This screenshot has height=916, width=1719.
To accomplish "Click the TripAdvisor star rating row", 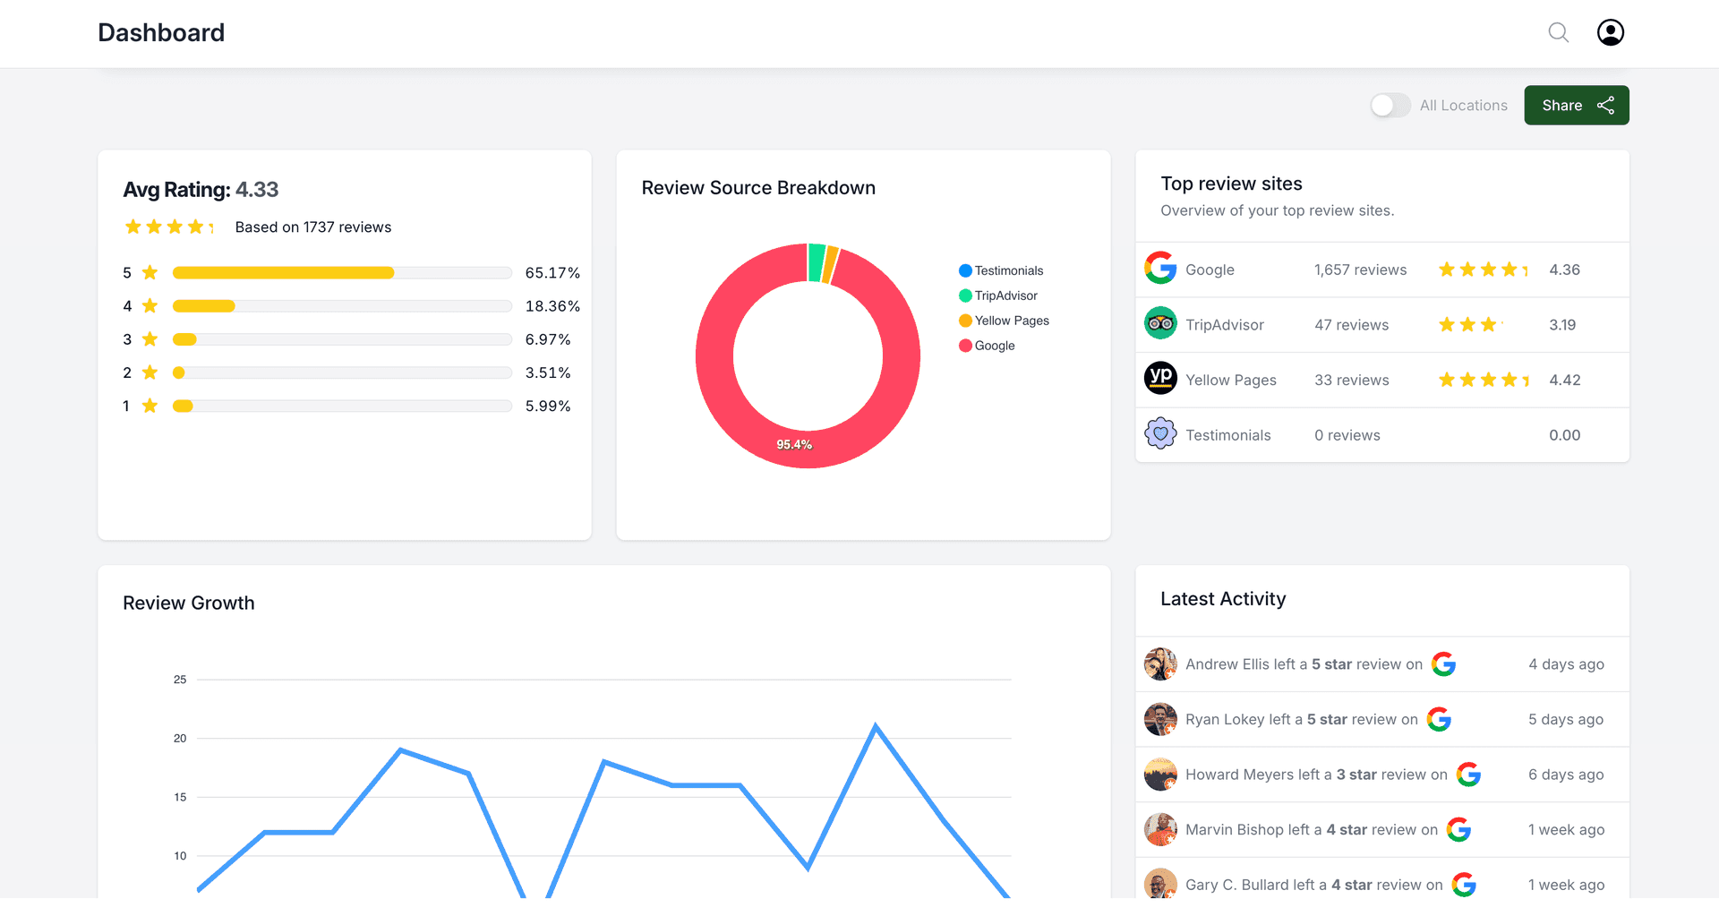I will point(1470,324).
